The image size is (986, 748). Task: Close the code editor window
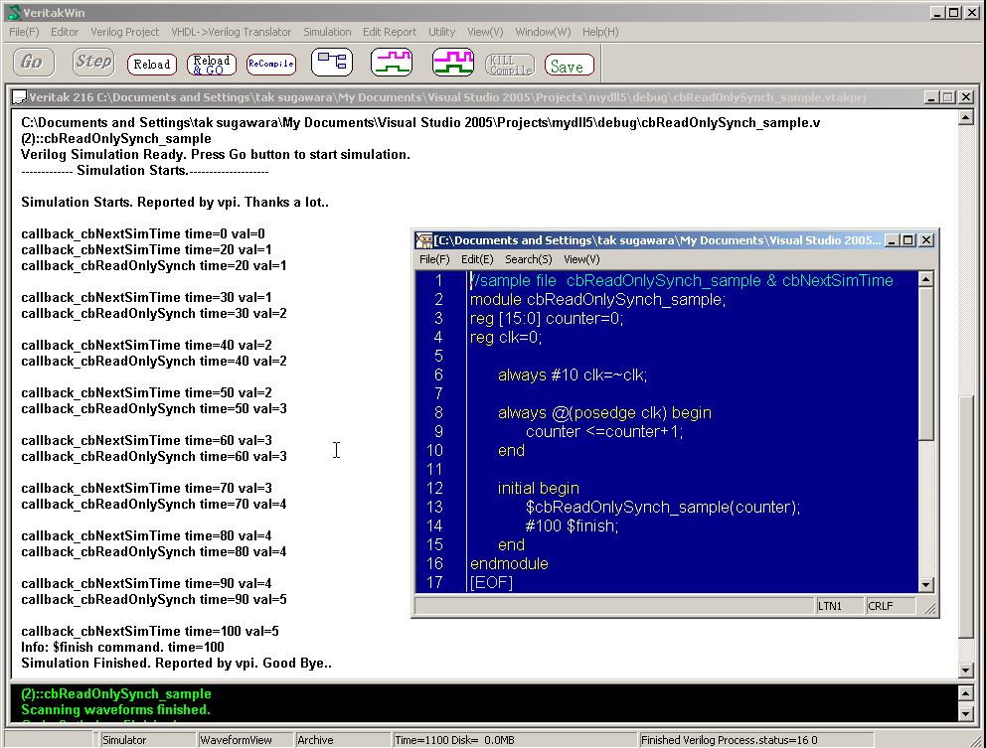(x=926, y=240)
